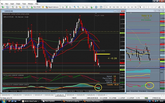Viewport: 165px width, 103px height.
Task: Switch to M30 timeframe button
Action: point(117,7)
